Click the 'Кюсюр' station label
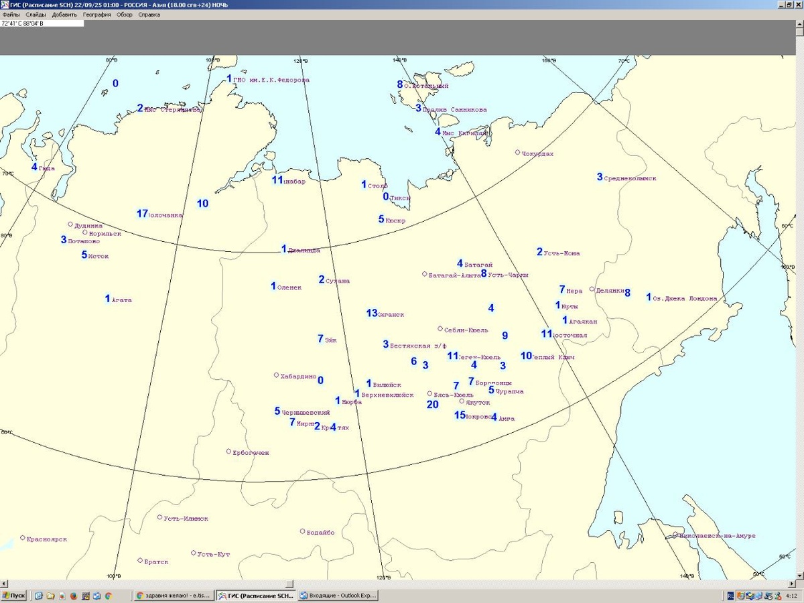The width and height of the screenshot is (804, 603). tap(395, 221)
